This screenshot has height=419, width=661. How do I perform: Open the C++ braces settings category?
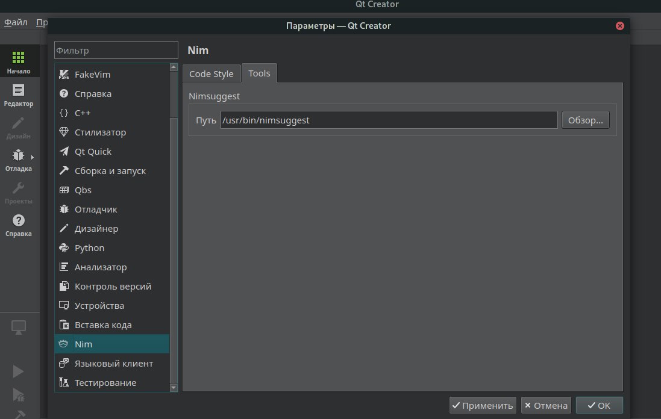coord(111,113)
